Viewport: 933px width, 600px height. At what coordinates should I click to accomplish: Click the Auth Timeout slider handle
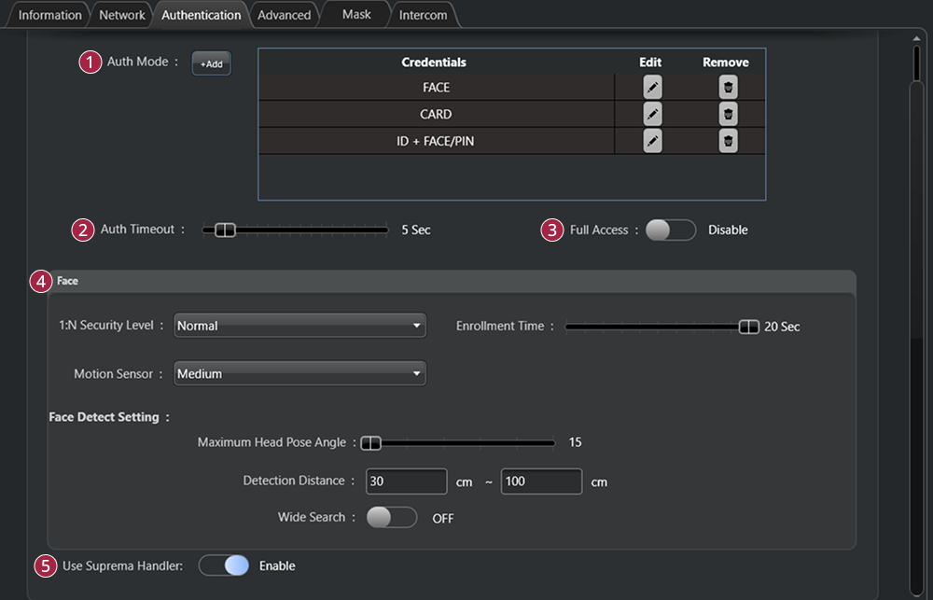225,230
